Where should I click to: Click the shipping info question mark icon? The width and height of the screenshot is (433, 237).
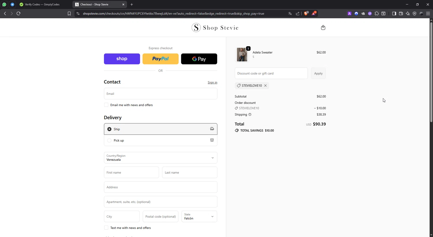pos(250,114)
